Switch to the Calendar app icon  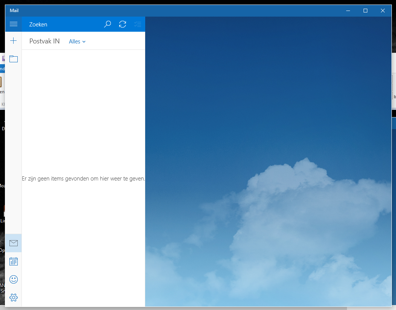coord(14,261)
